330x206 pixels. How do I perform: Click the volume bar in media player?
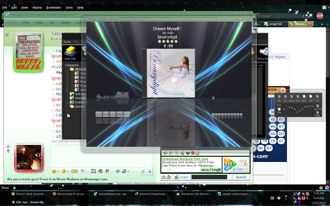point(227,115)
